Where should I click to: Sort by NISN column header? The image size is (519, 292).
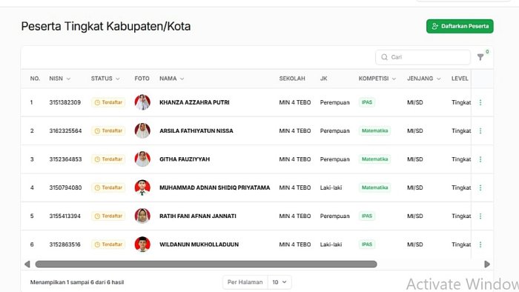pos(59,79)
